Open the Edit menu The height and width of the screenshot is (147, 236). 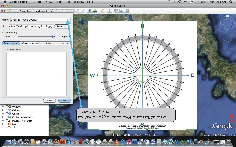point(40,2)
